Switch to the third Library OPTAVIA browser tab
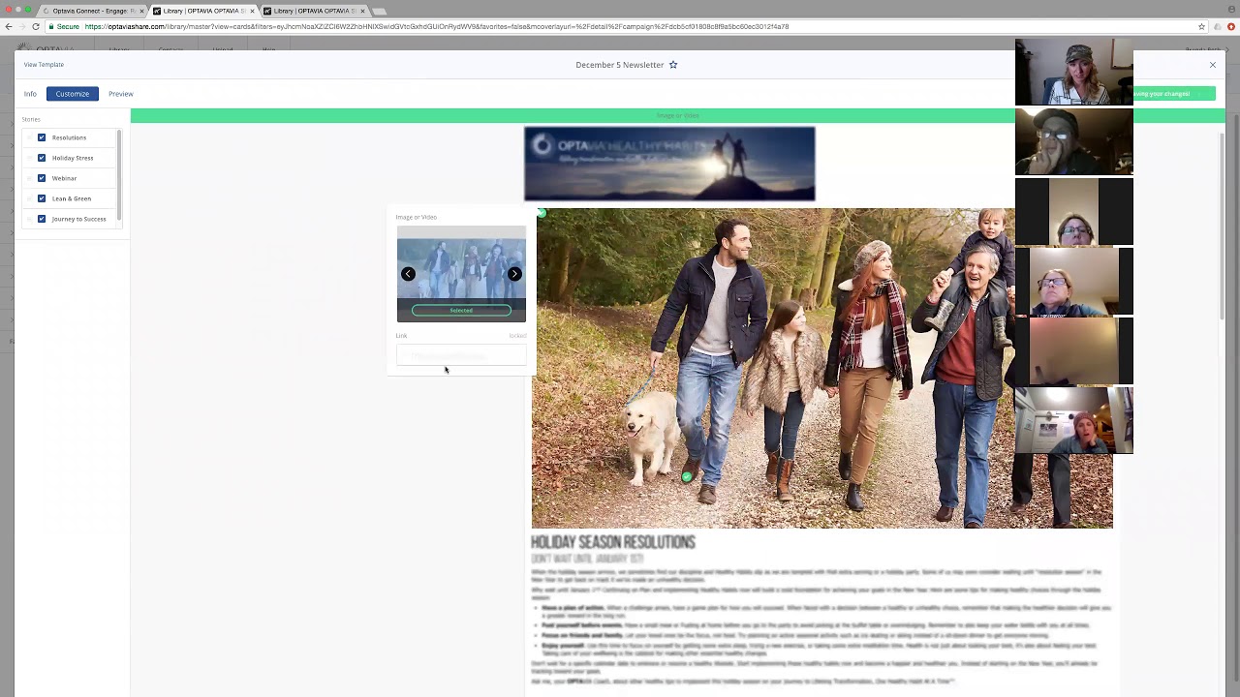The width and height of the screenshot is (1240, 697). click(x=313, y=11)
